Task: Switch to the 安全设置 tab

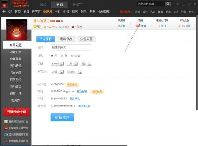Action: pos(86,39)
